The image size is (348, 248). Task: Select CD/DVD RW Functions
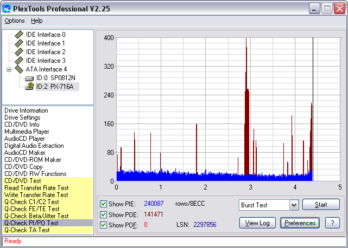pyautogui.click(x=35, y=174)
